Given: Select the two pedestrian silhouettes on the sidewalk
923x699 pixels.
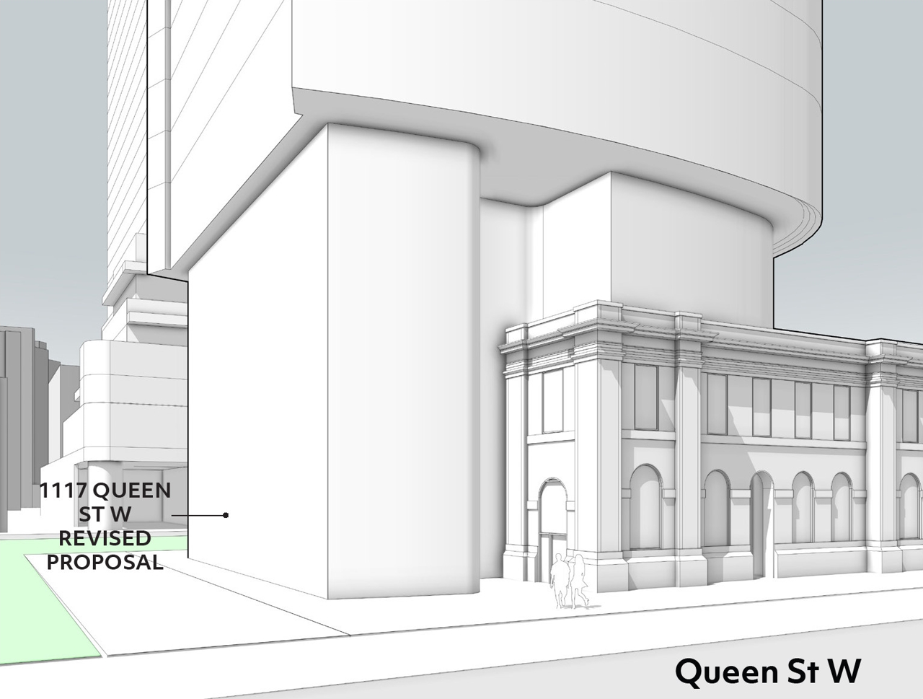Looking at the screenshot, I should pos(569,581).
